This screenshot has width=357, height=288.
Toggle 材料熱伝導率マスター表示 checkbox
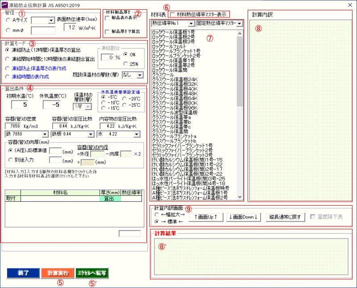173,15
